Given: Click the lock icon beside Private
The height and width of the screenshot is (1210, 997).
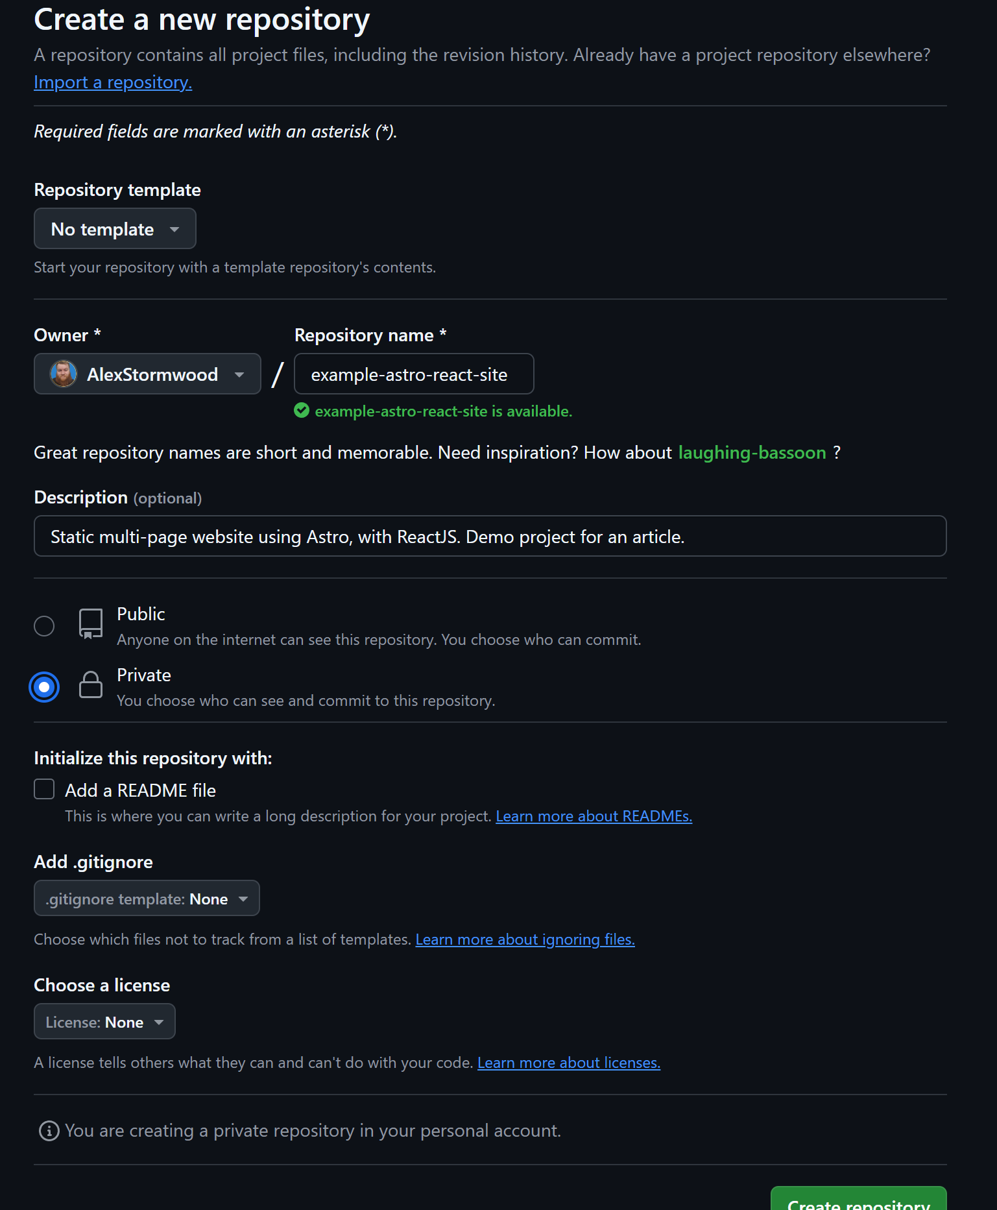Looking at the screenshot, I should pos(90,685).
